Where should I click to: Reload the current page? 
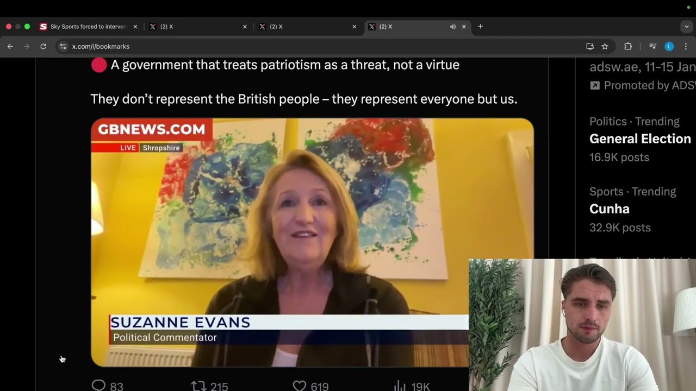[x=43, y=47]
